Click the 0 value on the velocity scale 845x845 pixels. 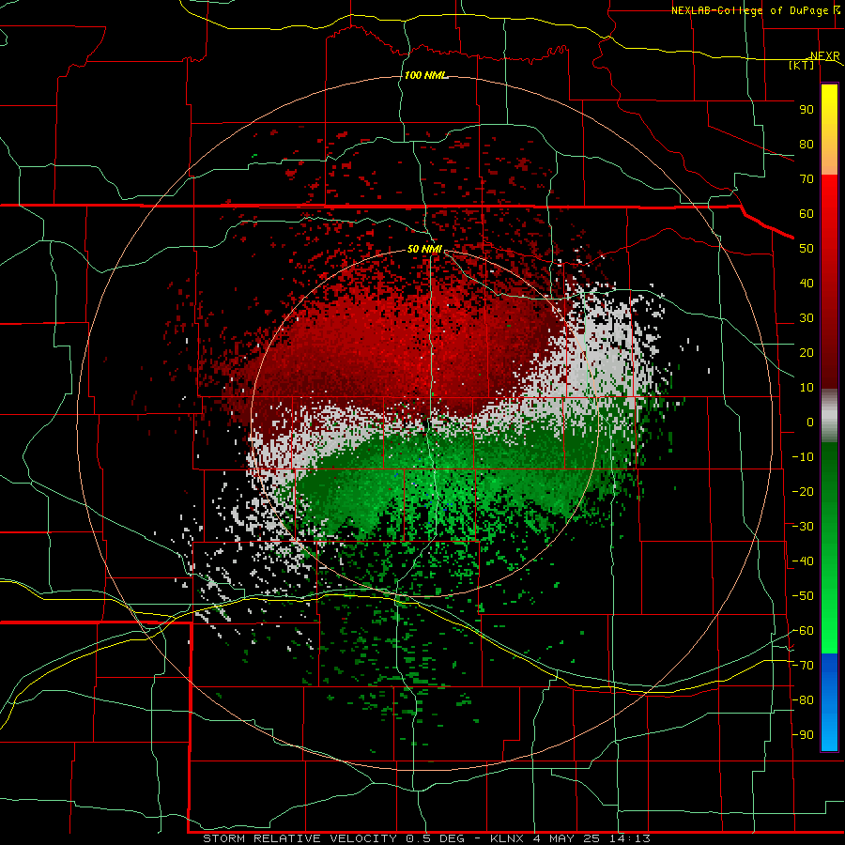coord(810,422)
